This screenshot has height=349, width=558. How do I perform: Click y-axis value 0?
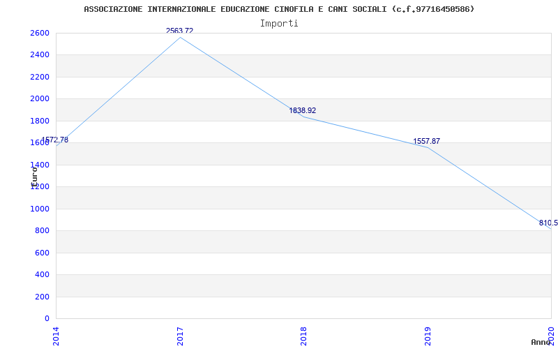(47, 318)
